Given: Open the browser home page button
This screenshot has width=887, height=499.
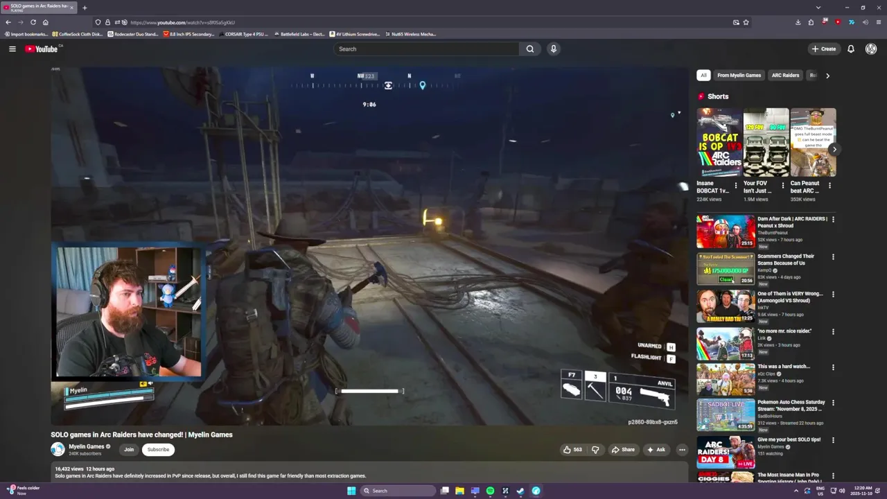Looking at the screenshot, I should [x=45, y=22].
